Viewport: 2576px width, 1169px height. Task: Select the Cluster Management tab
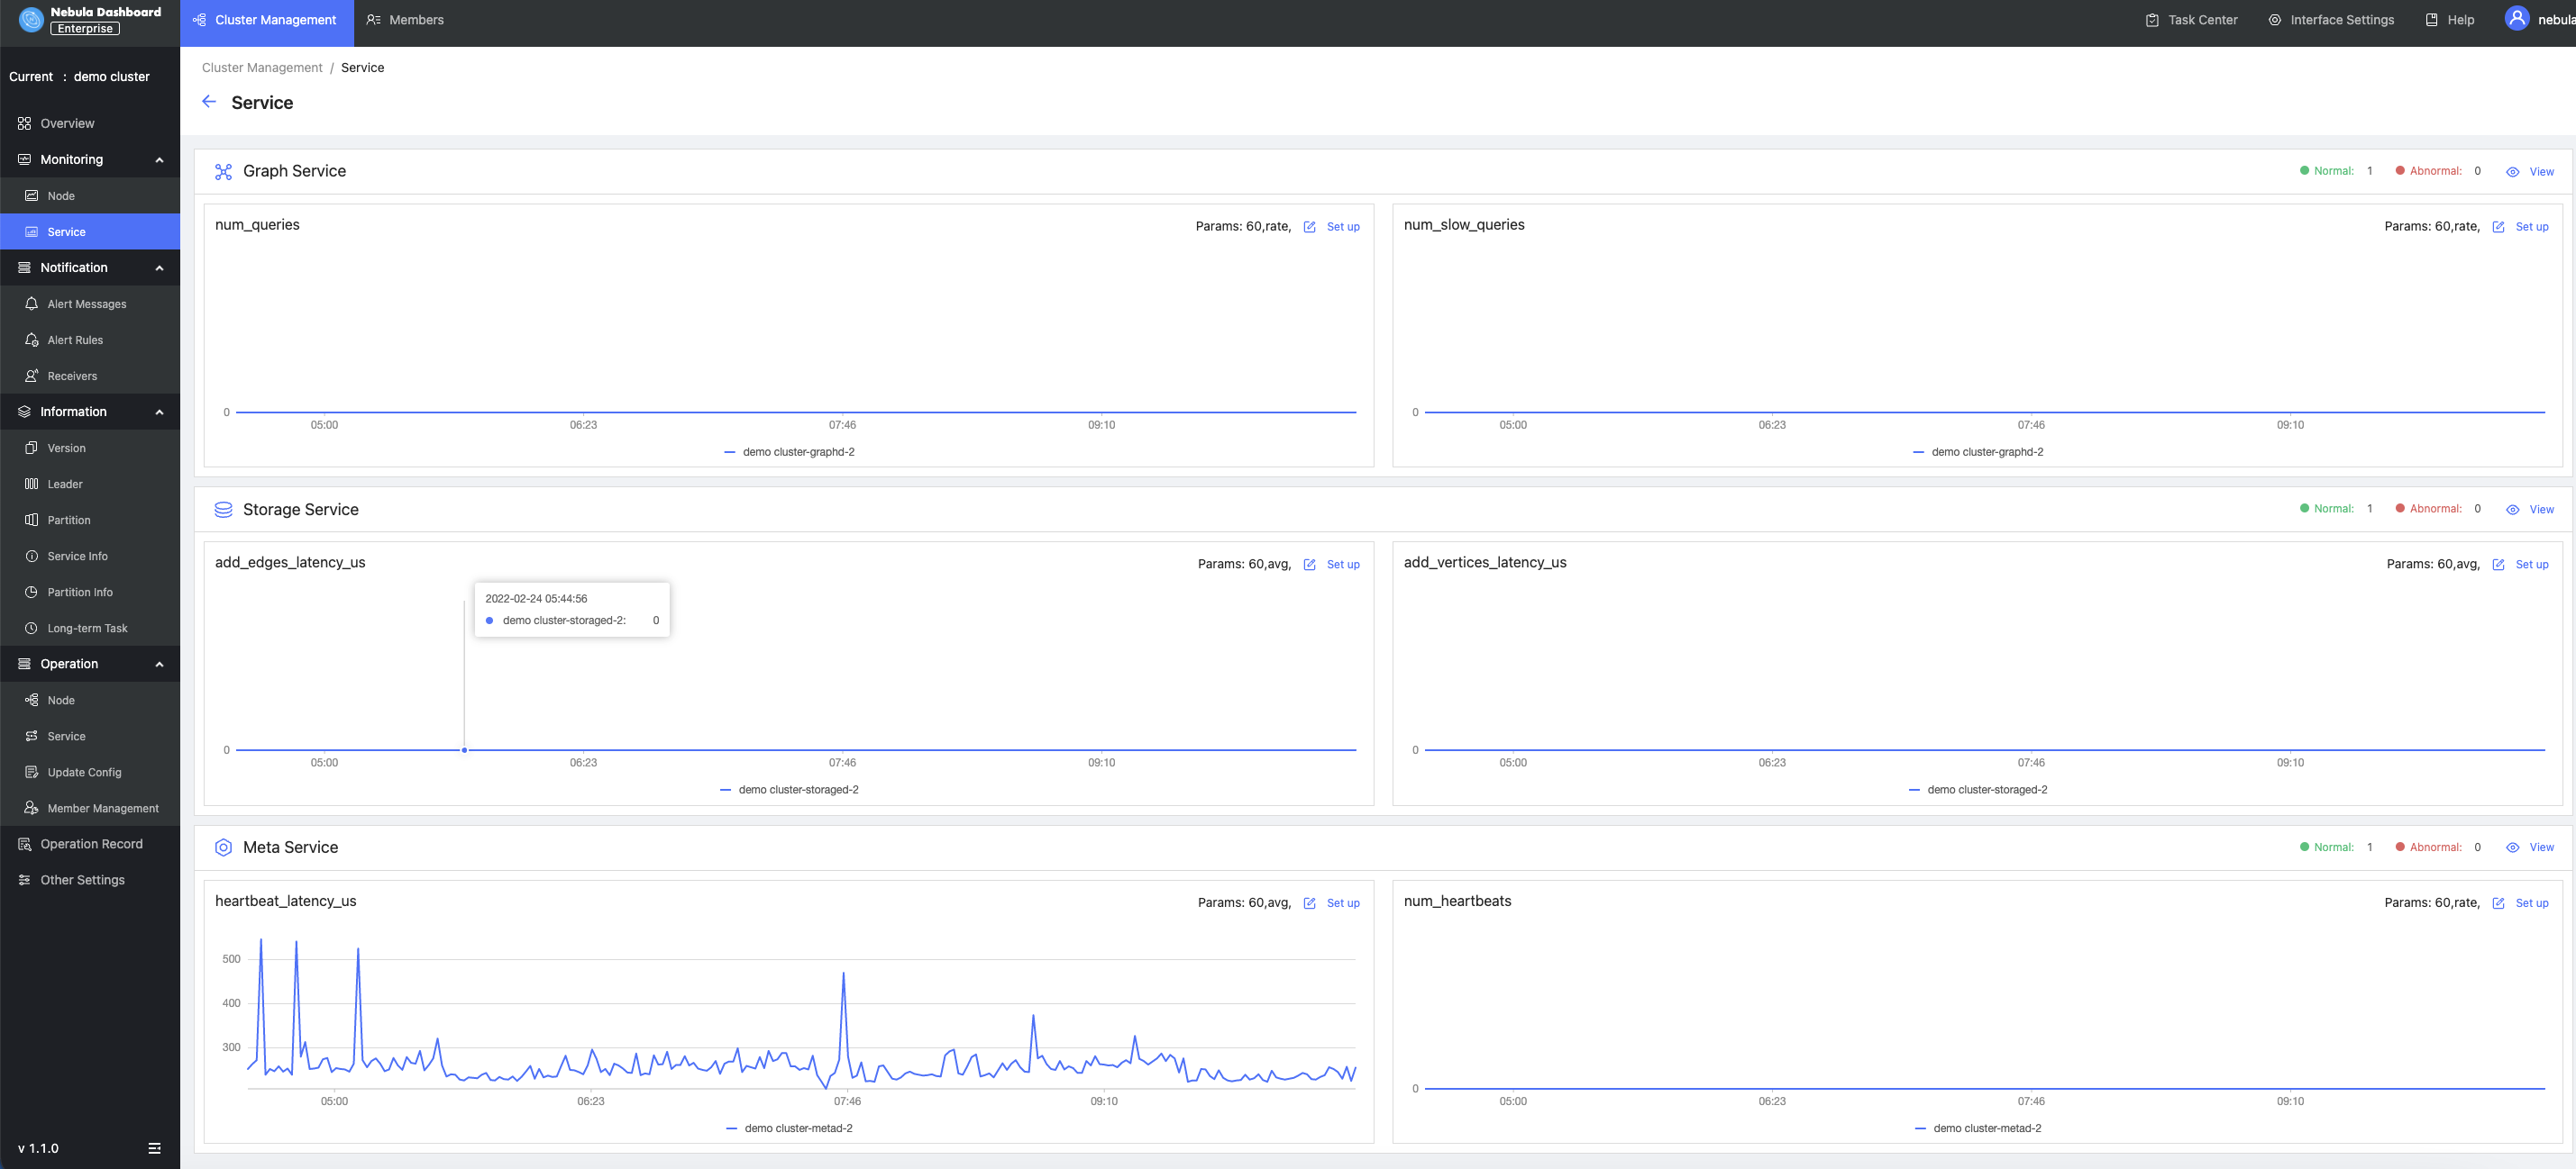(x=266, y=20)
